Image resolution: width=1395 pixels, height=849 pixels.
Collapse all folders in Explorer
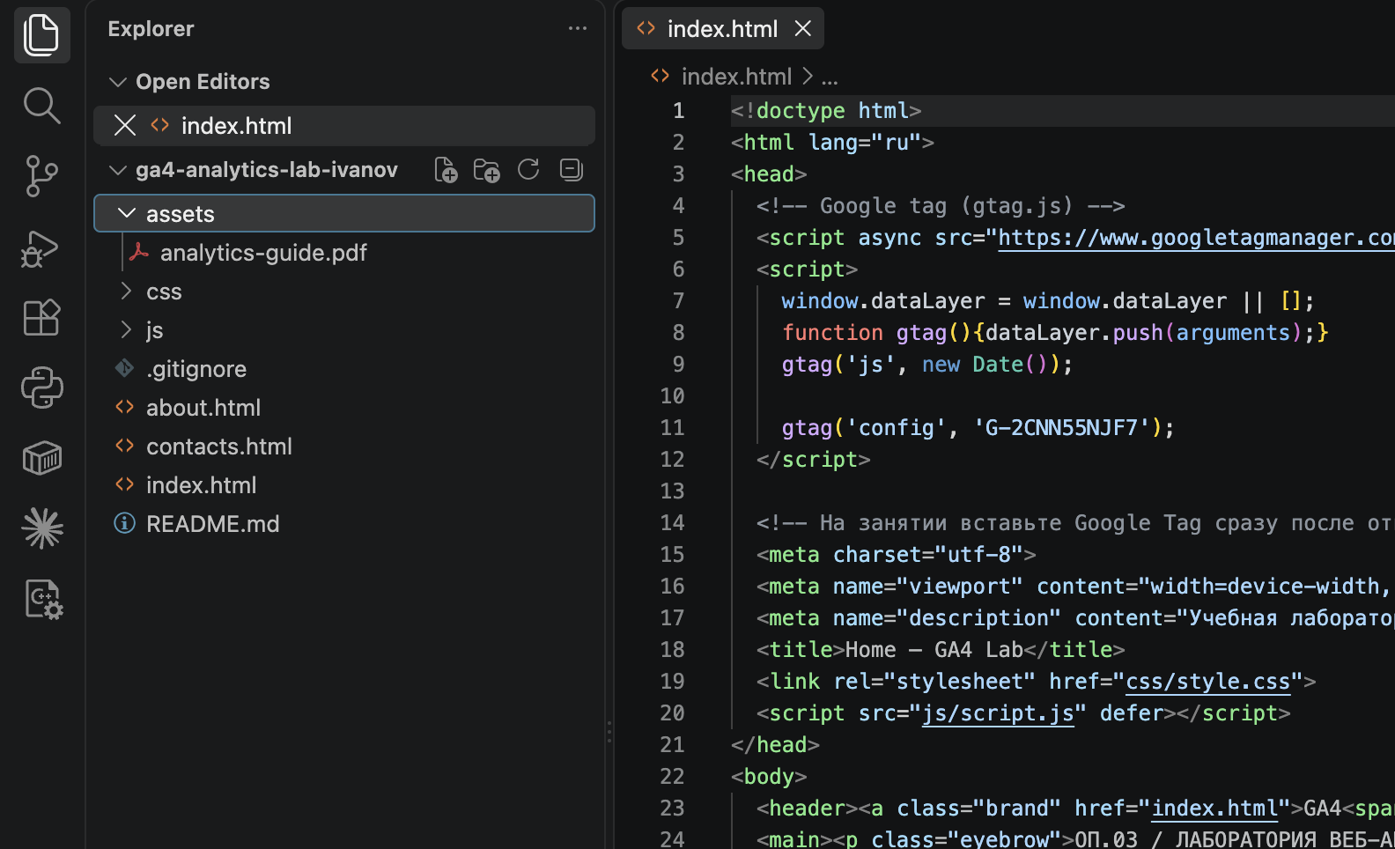(571, 170)
